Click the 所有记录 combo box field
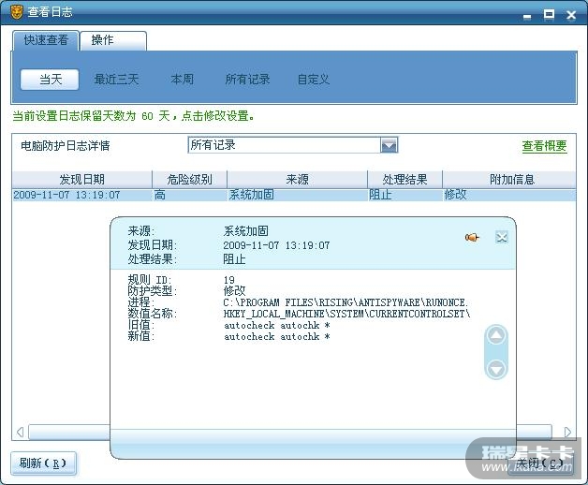This screenshot has height=485, width=588. (x=292, y=145)
